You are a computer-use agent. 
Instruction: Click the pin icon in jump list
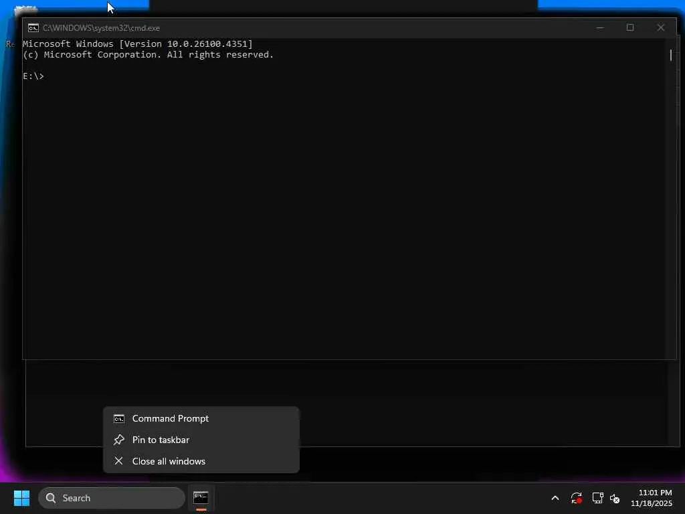[119, 440]
